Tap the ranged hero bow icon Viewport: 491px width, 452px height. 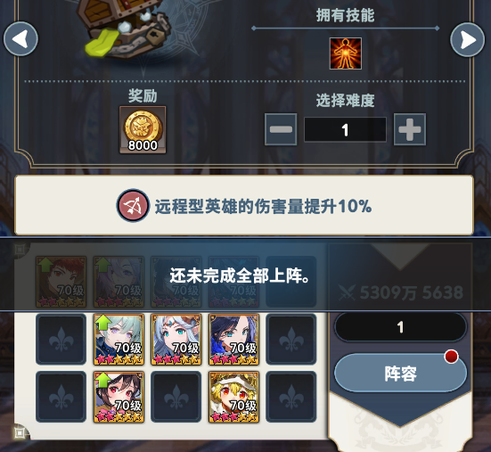(x=133, y=205)
